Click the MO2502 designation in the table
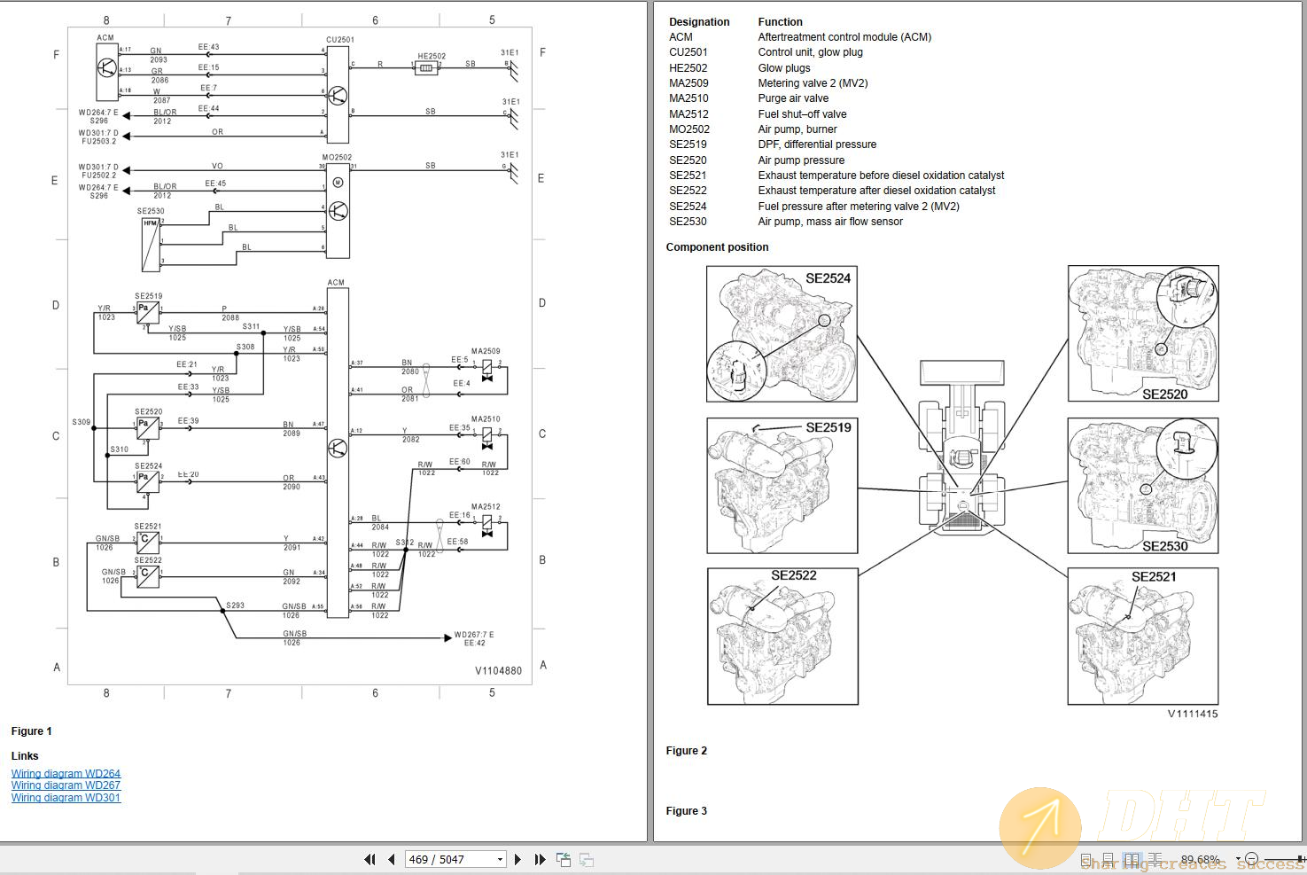 [x=689, y=129]
